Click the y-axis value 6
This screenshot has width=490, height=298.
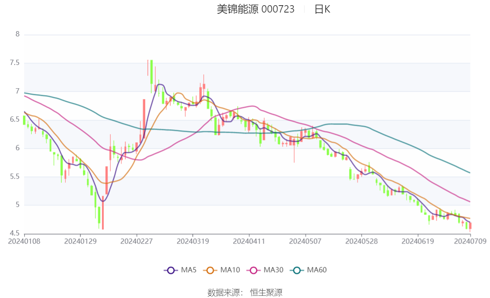(x=17, y=148)
